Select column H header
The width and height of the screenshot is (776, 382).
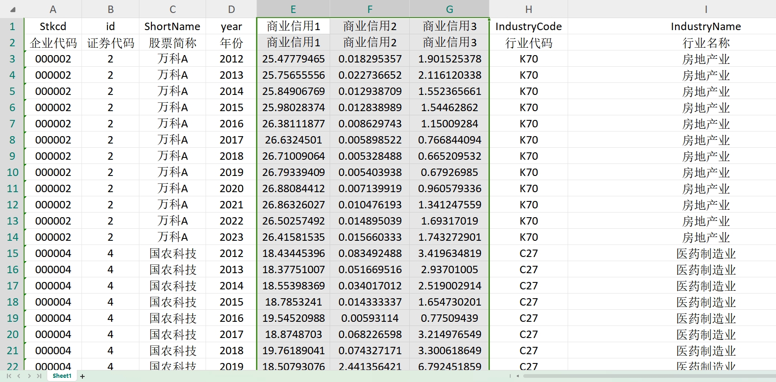[528, 9]
